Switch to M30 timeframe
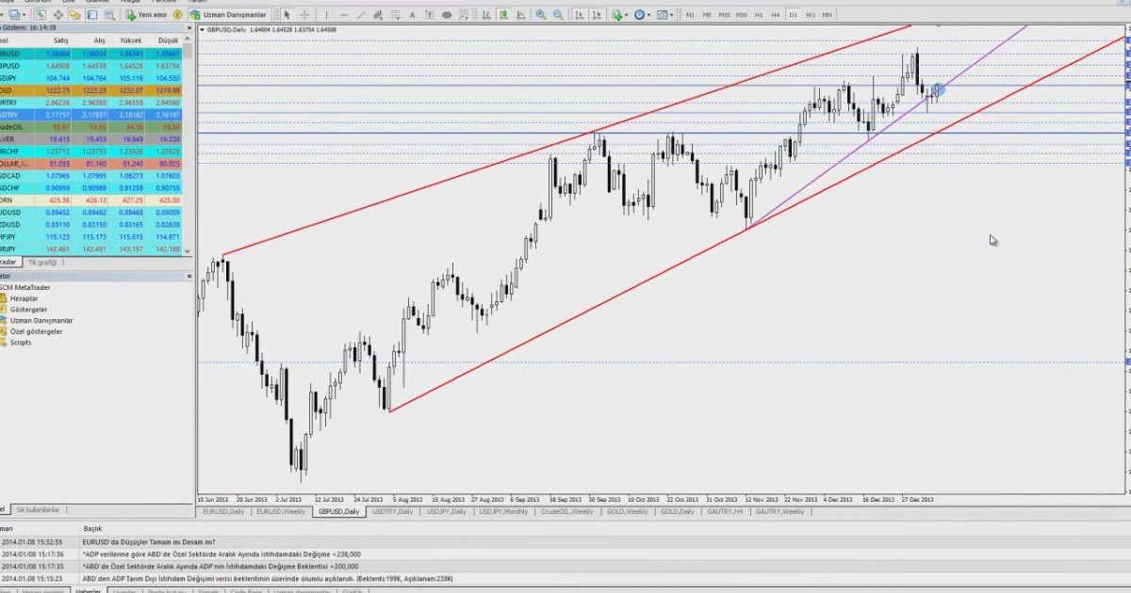1131x593 pixels. pyautogui.click(x=742, y=15)
